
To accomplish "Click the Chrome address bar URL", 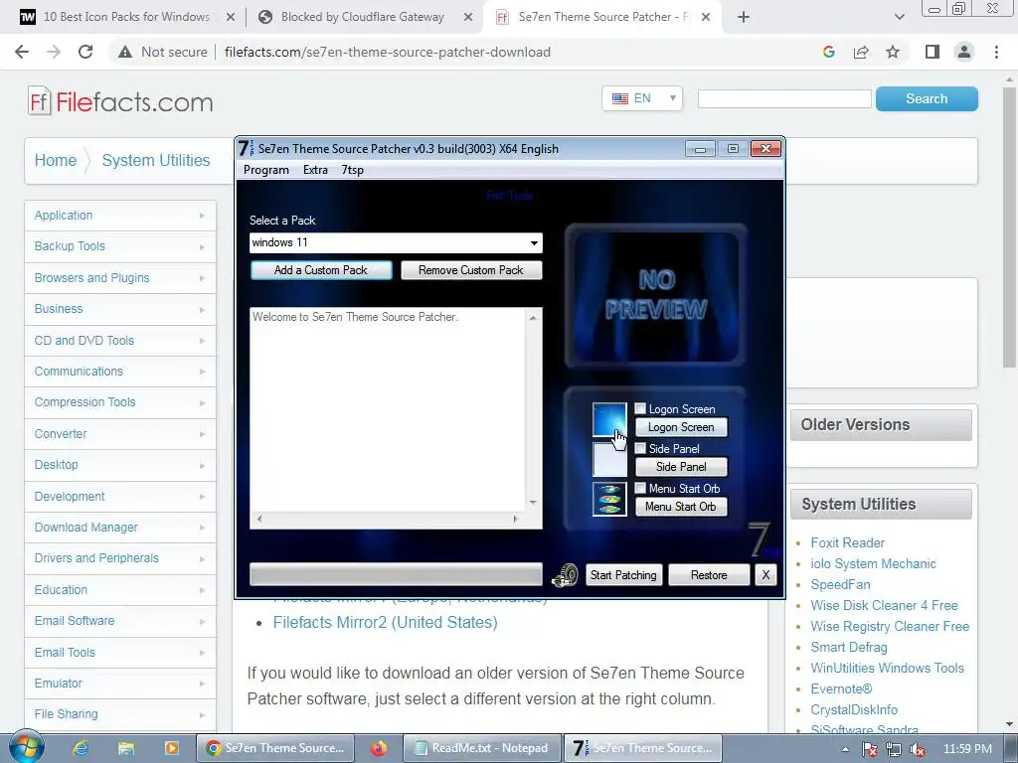I will coord(387,52).
